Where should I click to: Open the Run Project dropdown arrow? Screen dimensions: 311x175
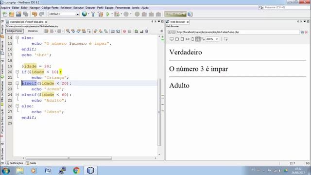(x=112, y=14)
